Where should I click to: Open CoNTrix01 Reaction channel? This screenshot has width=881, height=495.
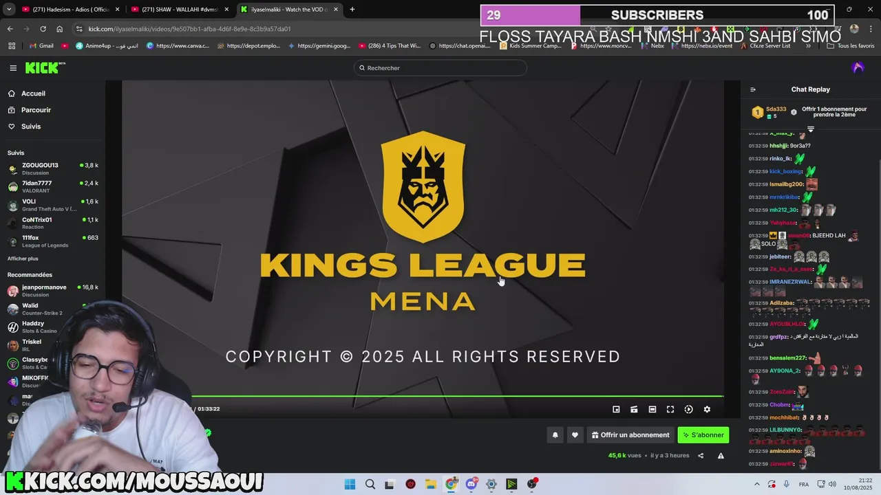point(53,223)
